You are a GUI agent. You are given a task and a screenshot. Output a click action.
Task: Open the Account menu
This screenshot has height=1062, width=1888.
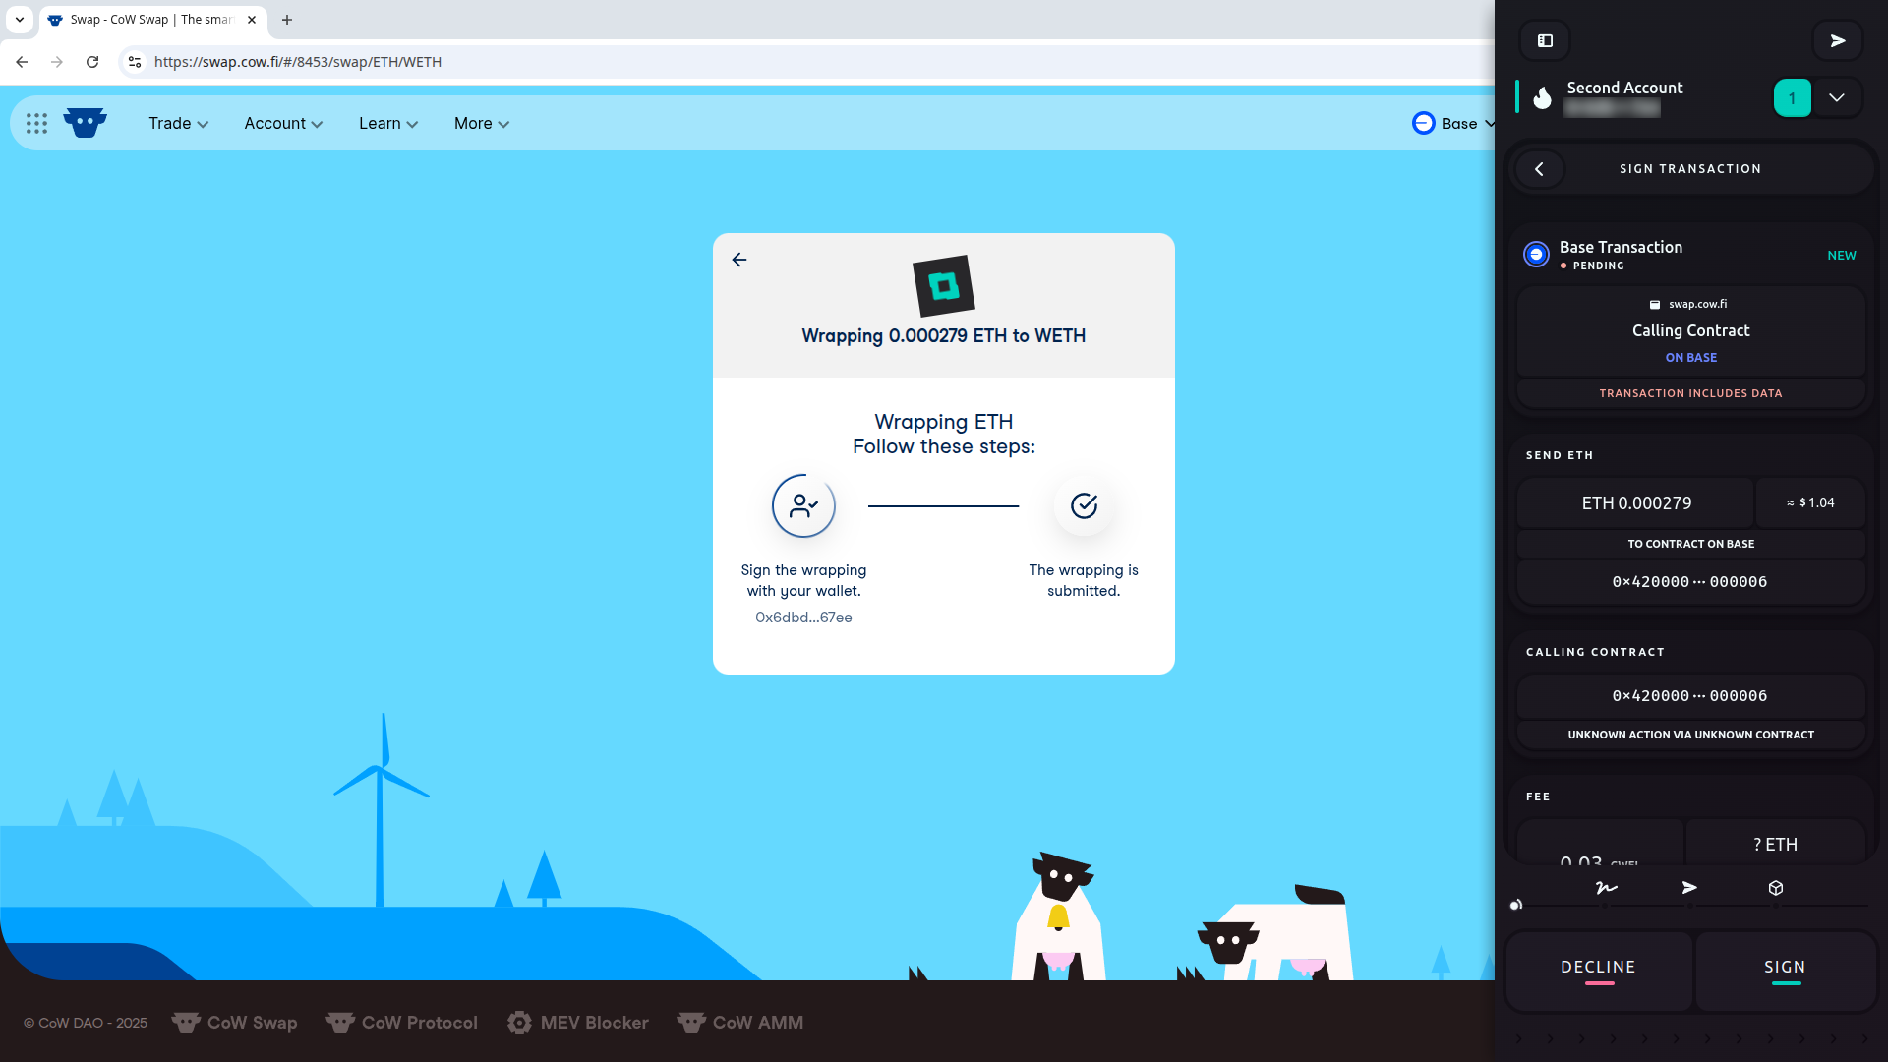[x=283, y=124]
